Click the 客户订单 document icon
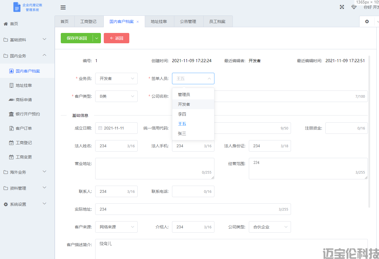The height and width of the screenshot is (259, 379). click(11, 128)
